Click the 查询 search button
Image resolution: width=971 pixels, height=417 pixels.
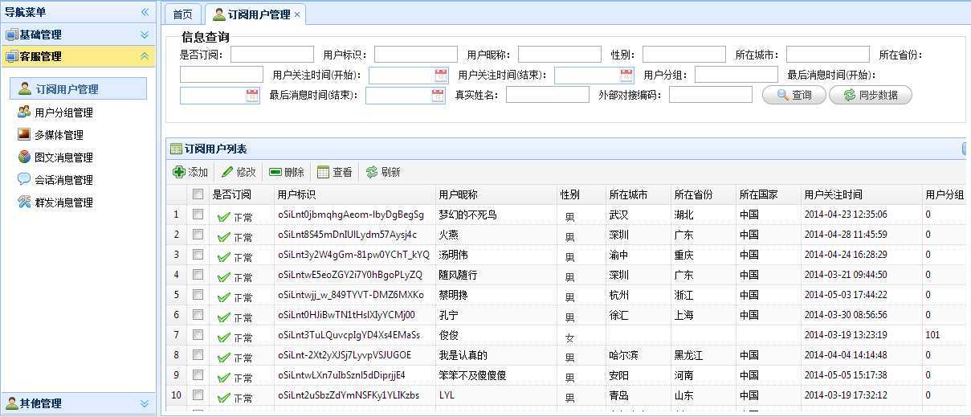[793, 95]
